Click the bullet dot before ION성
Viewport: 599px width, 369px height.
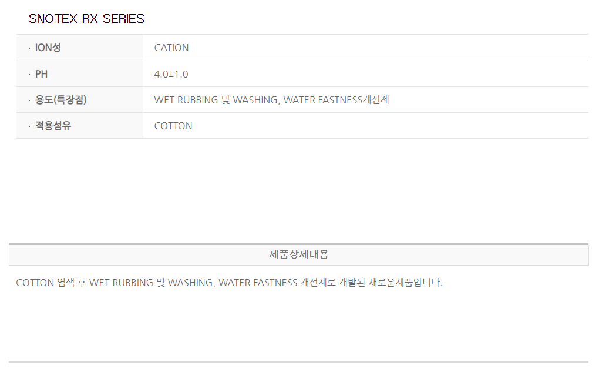[x=29, y=48]
